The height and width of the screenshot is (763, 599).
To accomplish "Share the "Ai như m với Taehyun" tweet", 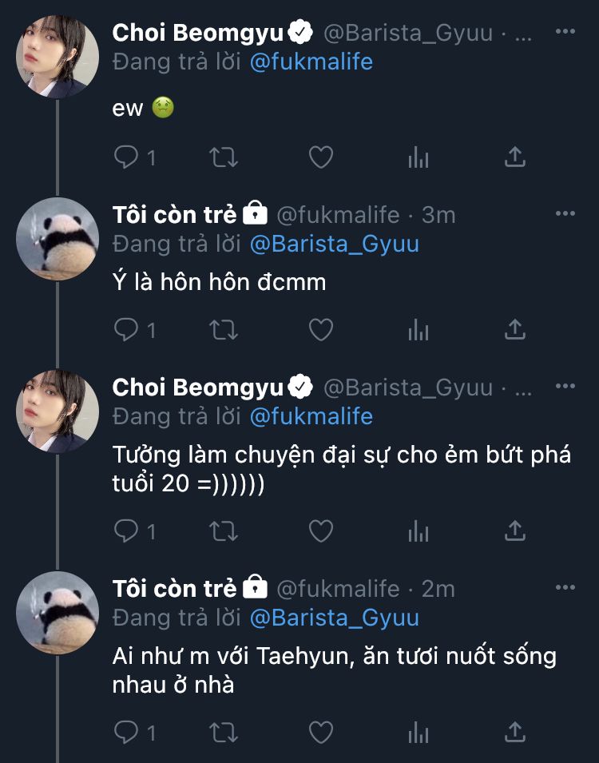I will coord(515,731).
